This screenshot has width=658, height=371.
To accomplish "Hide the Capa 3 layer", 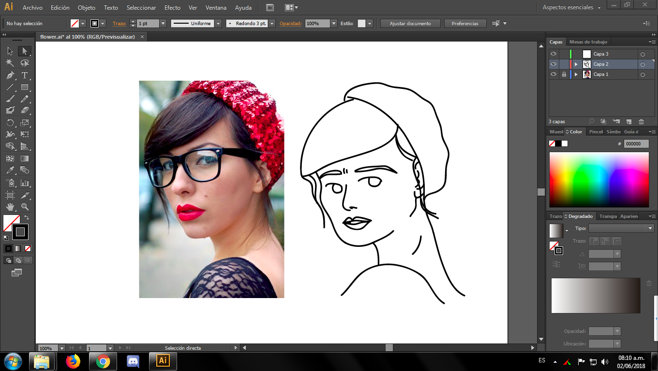I will (x=553, y=54).
